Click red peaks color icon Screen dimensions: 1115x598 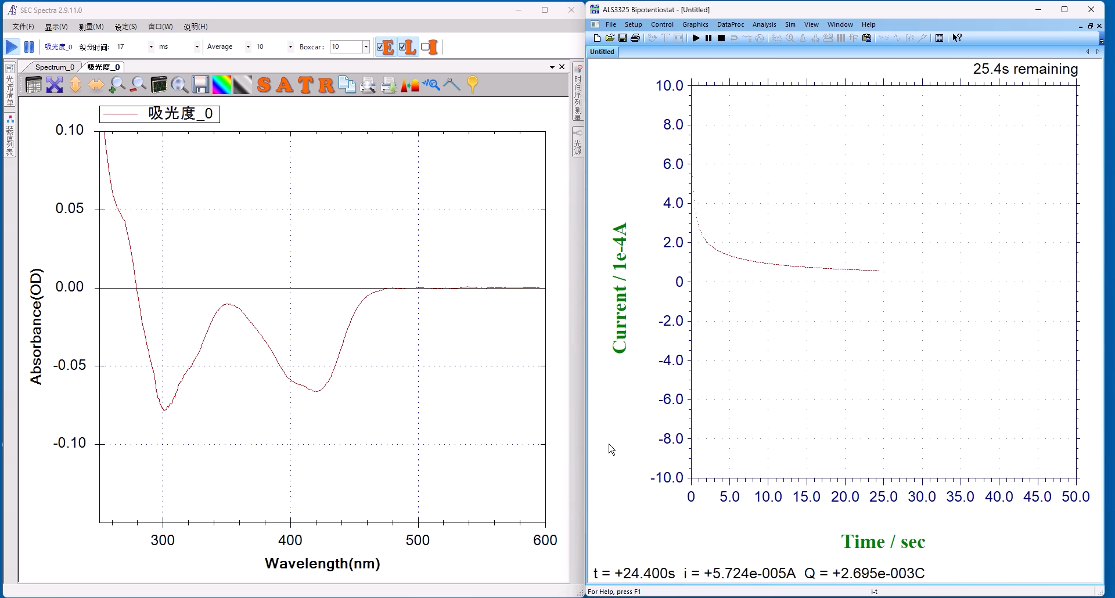[410, 85]
